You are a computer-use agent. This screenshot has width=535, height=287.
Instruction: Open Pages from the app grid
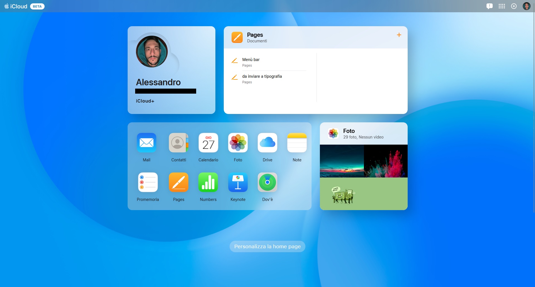point(178,182)
